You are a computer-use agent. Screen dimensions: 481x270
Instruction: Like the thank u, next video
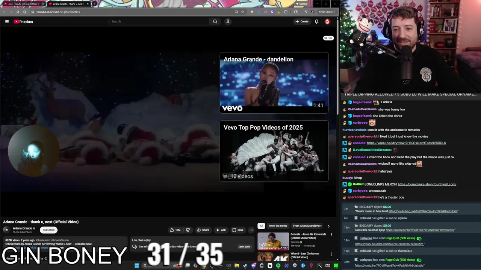pos(175,230)
